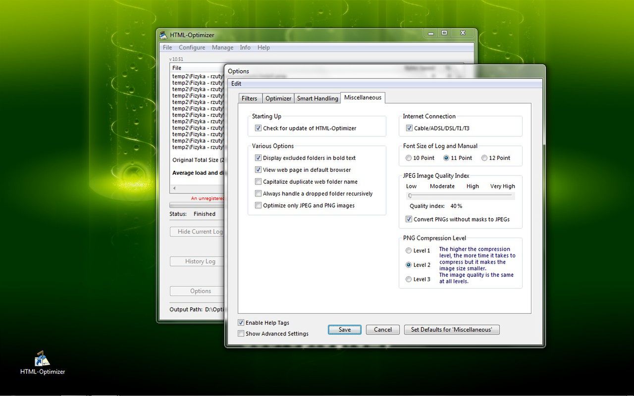Click the 'Status: Finished' text
This screenshot has height=396, width=634.
point(194,214)
